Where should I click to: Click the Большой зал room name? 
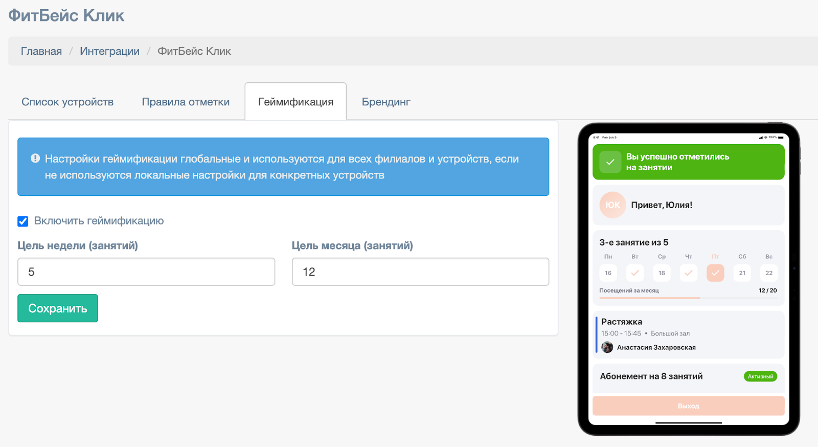(670, 333)
